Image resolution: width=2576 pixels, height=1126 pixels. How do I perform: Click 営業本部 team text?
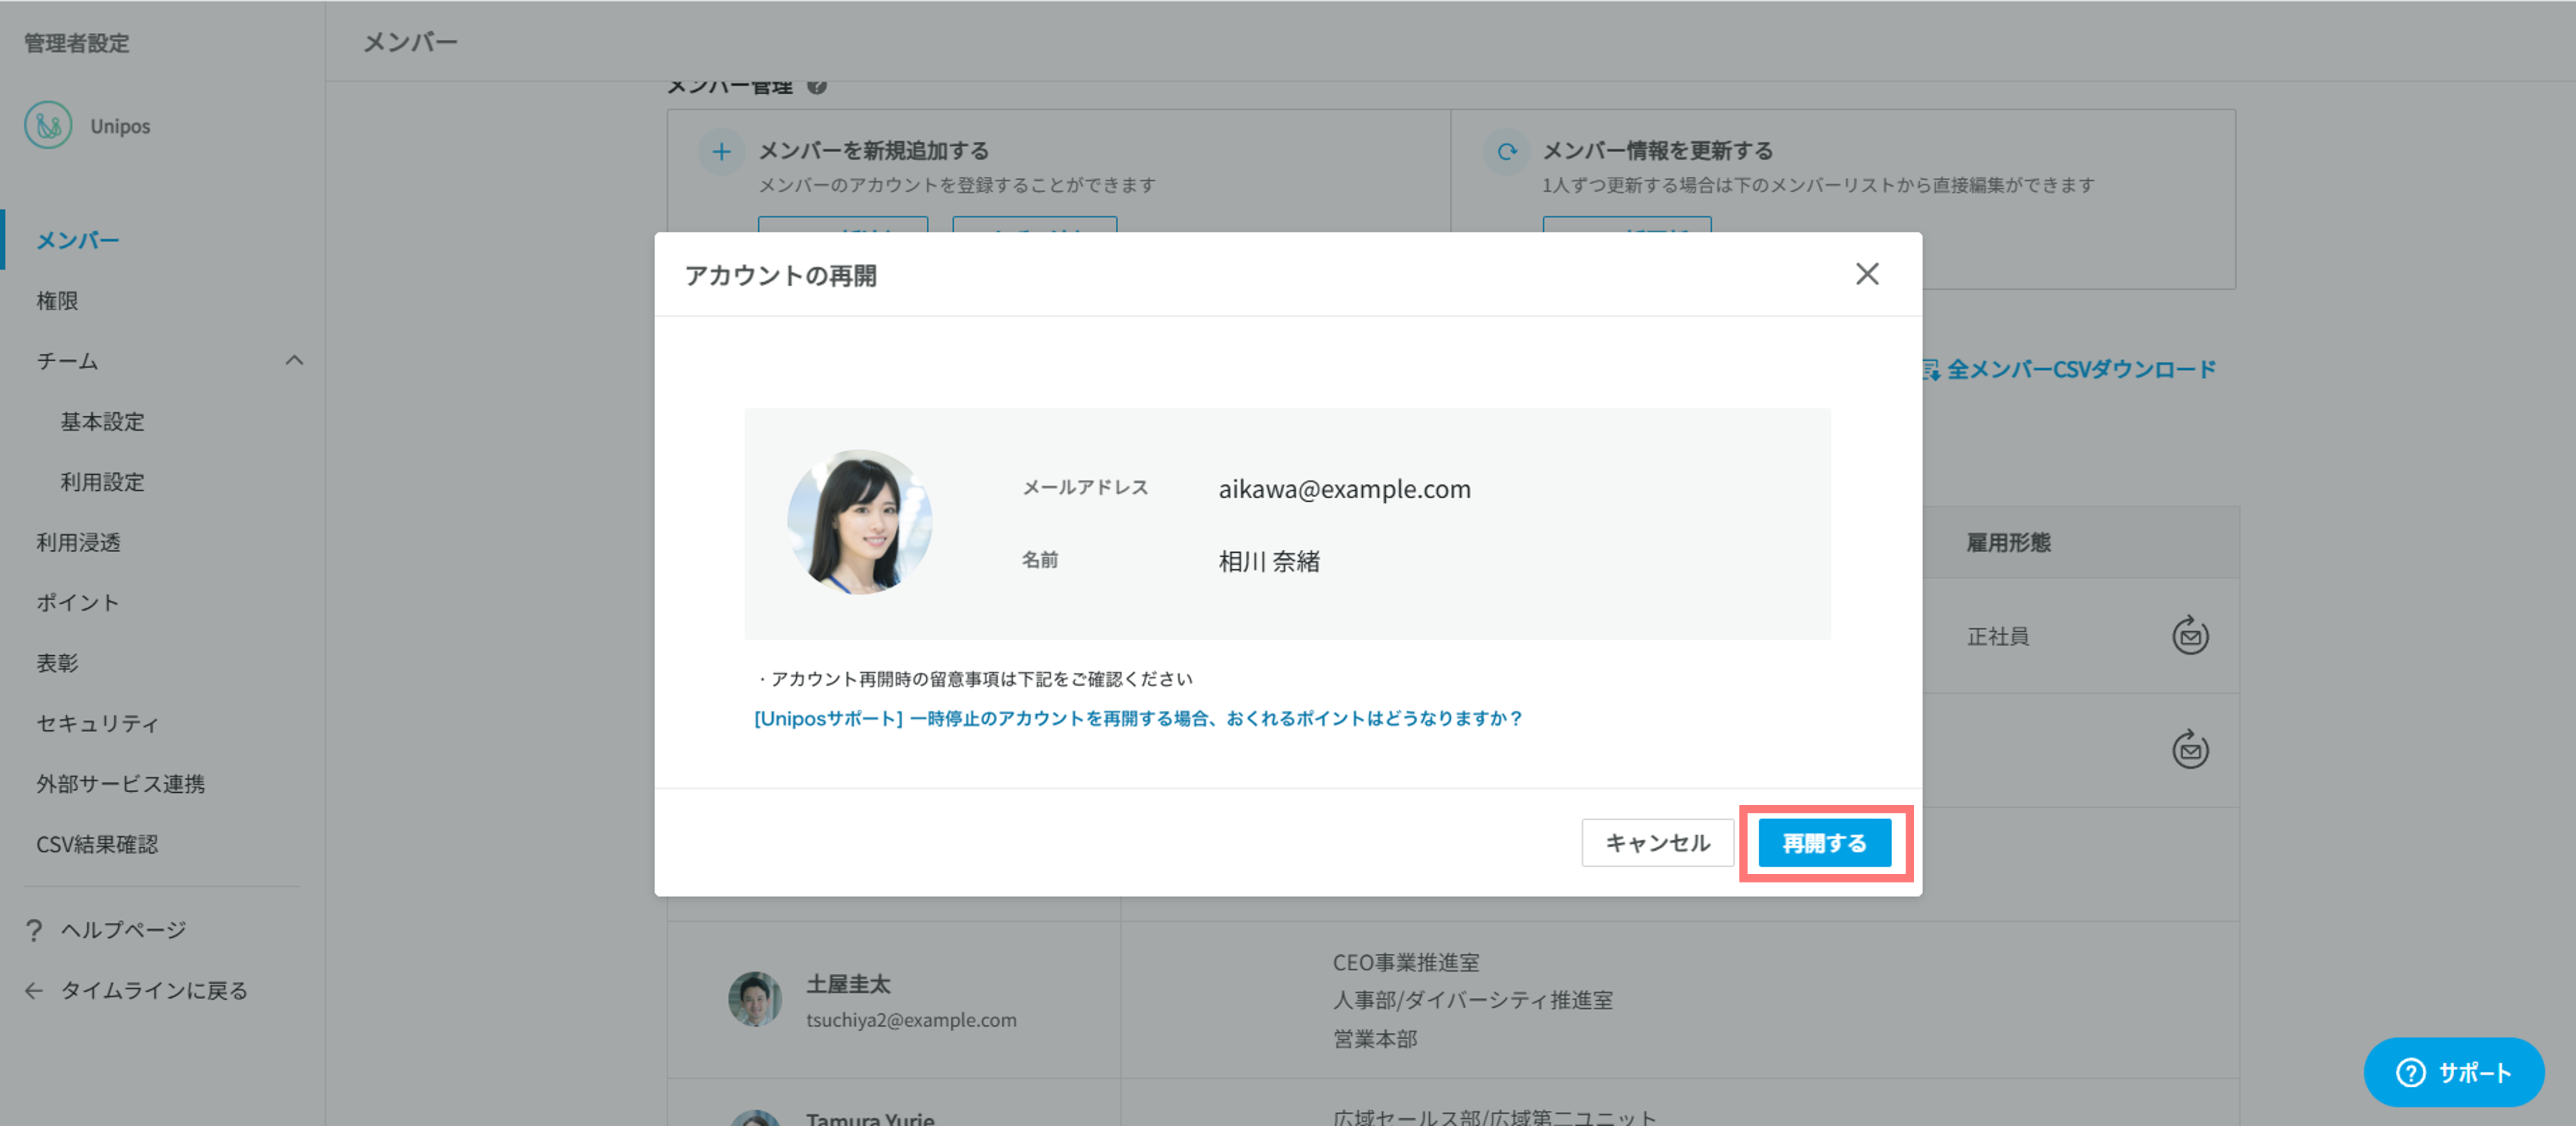[1374, 1039]
